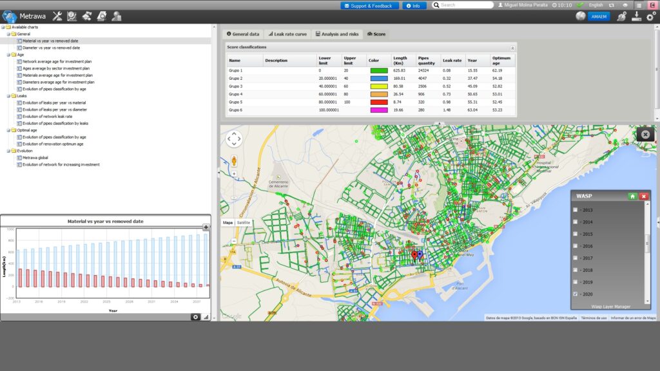Open the list menu icon in the top bar
The width and height of the screenshot is (660, 371).
tap(639, 5)
